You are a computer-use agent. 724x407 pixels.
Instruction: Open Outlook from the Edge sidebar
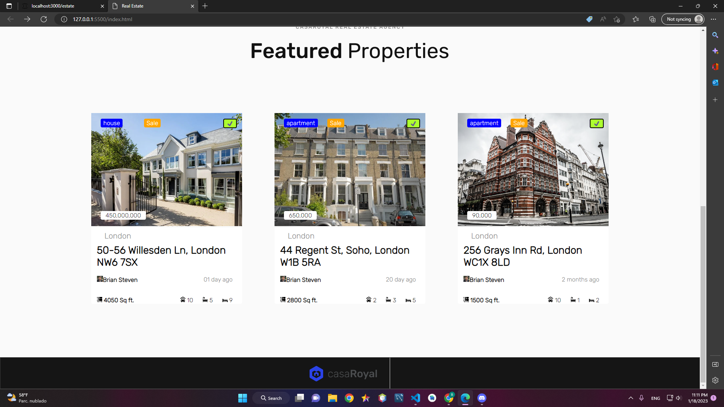coord(715,83)
